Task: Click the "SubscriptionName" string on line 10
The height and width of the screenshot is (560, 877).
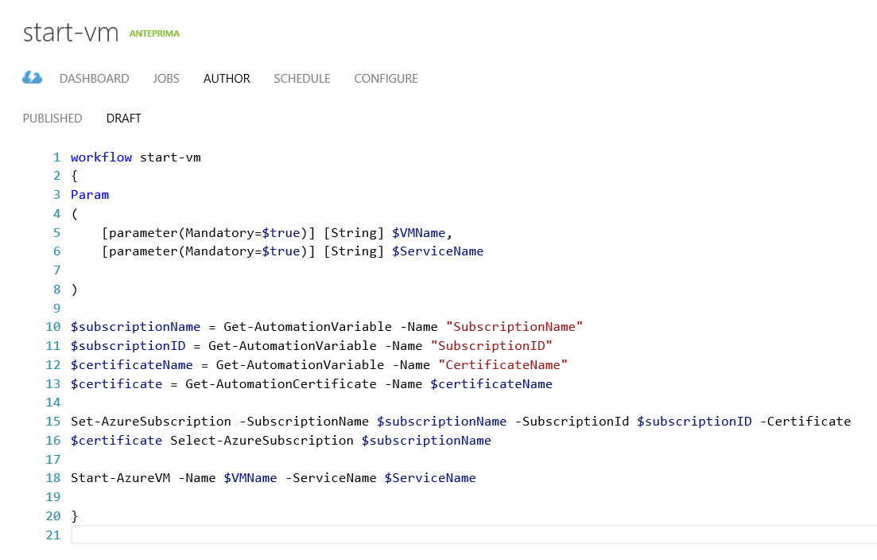Action: [514, 327]
